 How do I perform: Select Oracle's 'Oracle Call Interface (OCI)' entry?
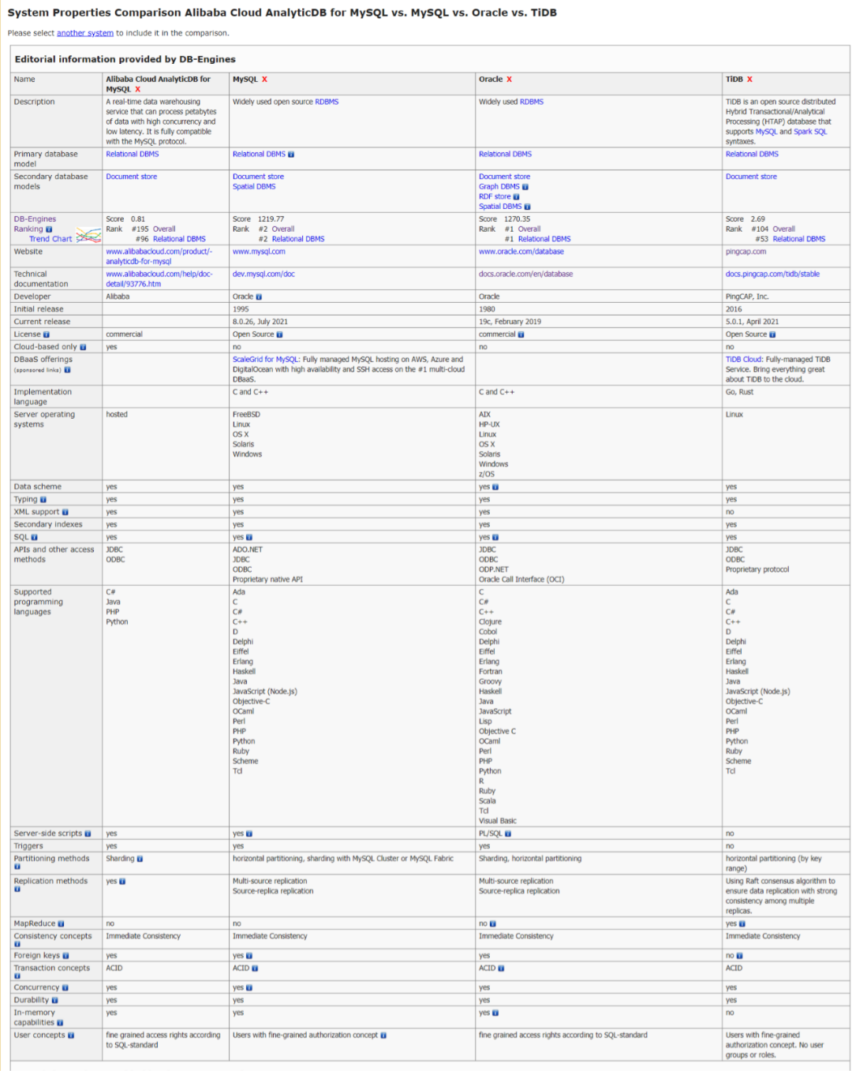(521, 580)
